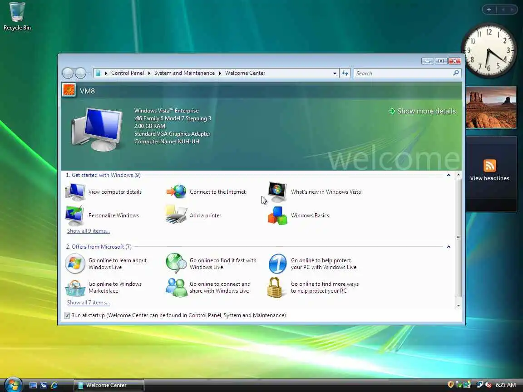Click into the Search input field
The height and width of the screenshot is (392, 523).
pos(404,73)
